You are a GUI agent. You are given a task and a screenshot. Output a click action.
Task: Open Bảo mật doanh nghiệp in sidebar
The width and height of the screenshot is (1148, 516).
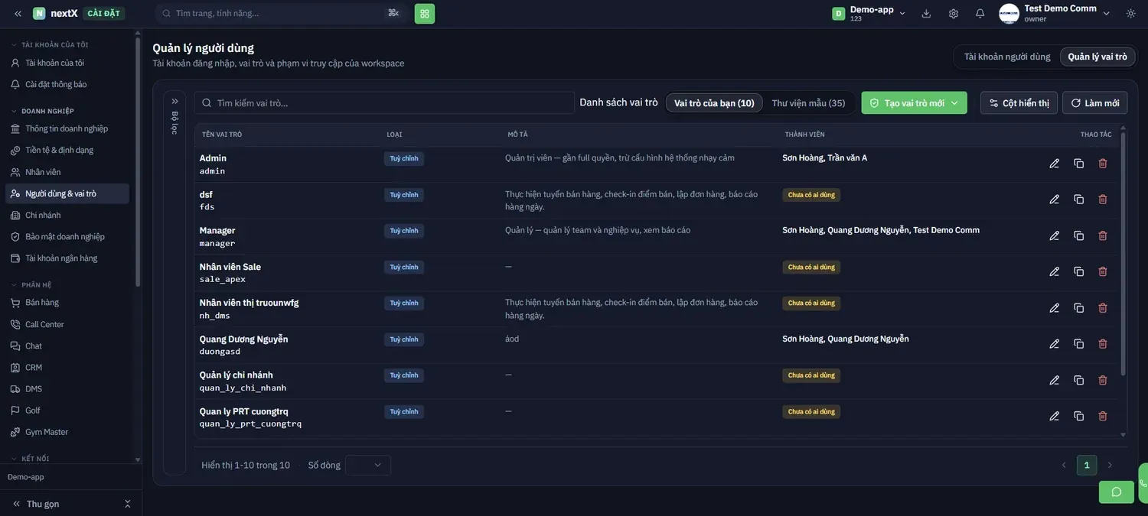[x=67, y=236]
